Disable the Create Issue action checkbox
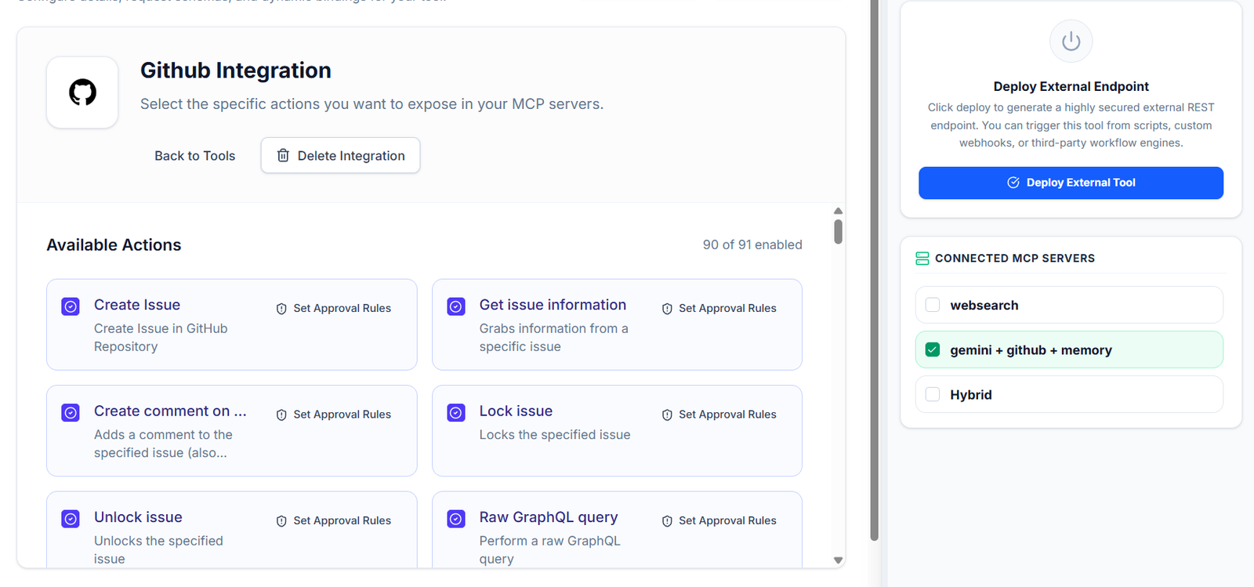This screenshot has width=1254, height=587. (x=71, y=306)
